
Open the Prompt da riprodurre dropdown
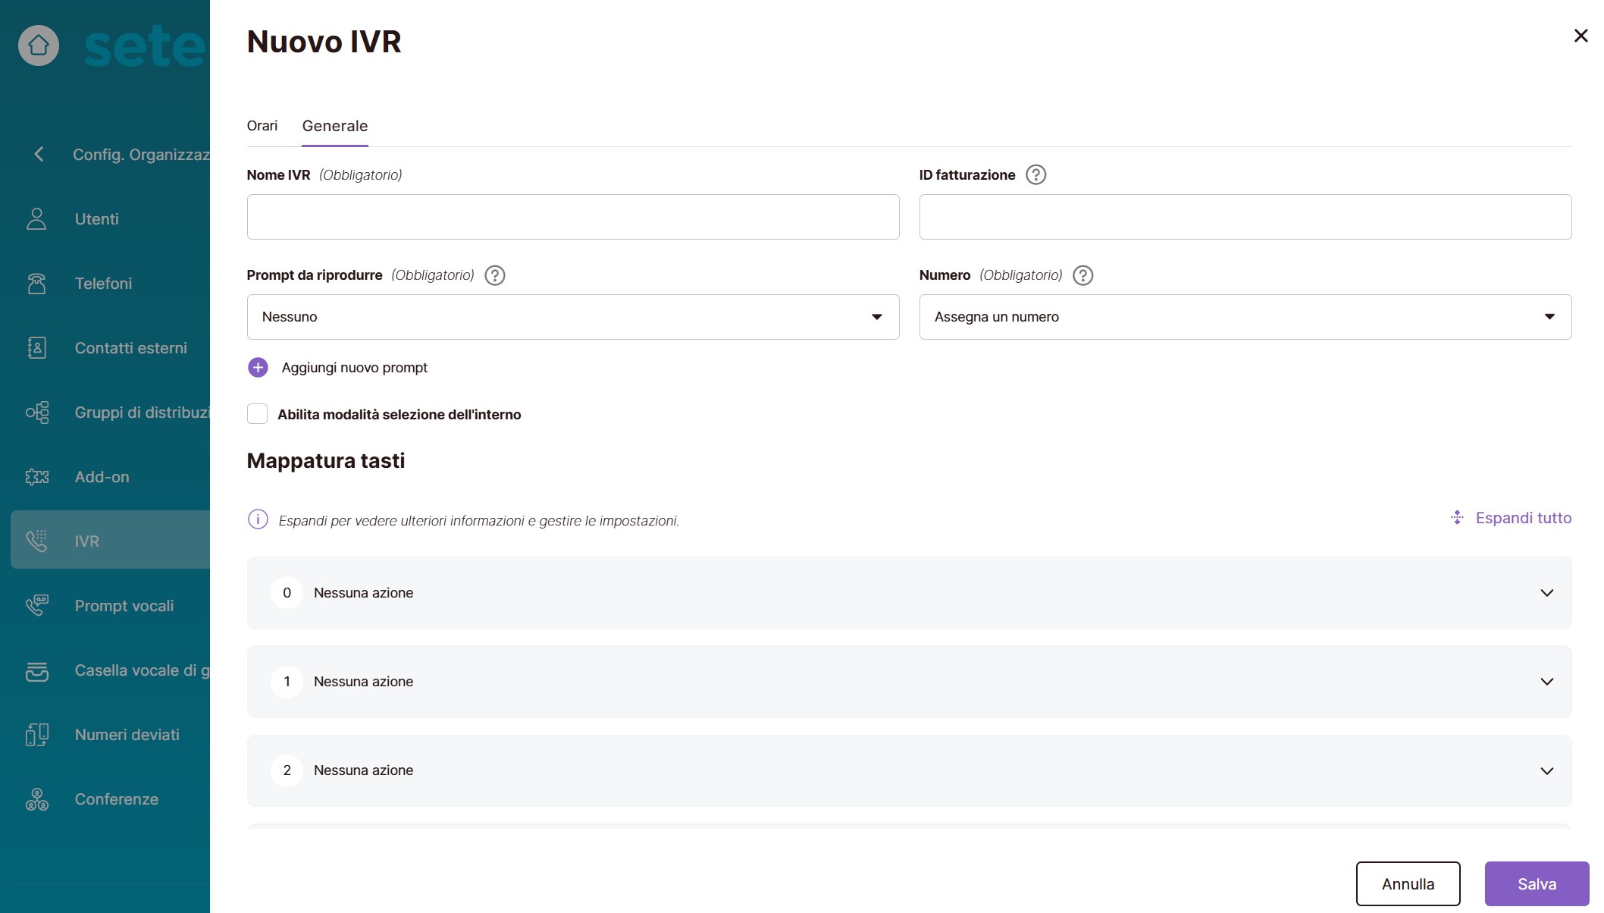tap(572, 317)
